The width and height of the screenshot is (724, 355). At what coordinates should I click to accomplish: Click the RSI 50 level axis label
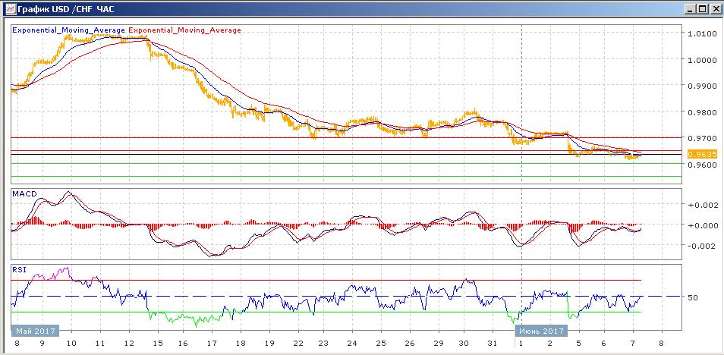(x=693, y=297)
